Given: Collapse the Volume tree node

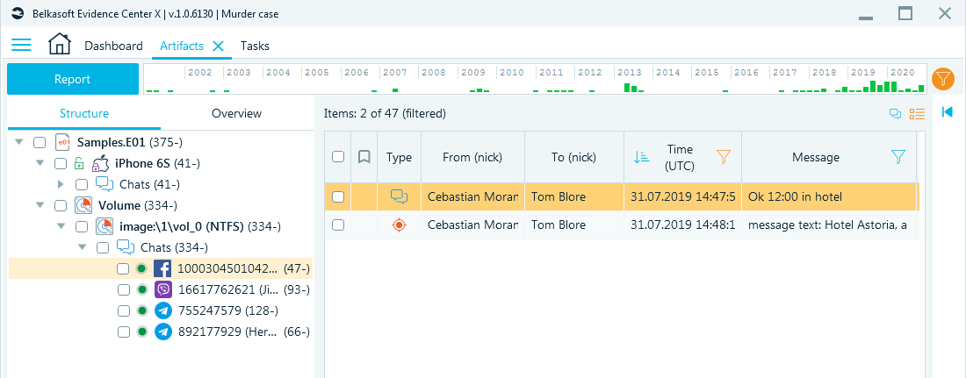Looking at the screenshot, I should (x=40, y=205).
